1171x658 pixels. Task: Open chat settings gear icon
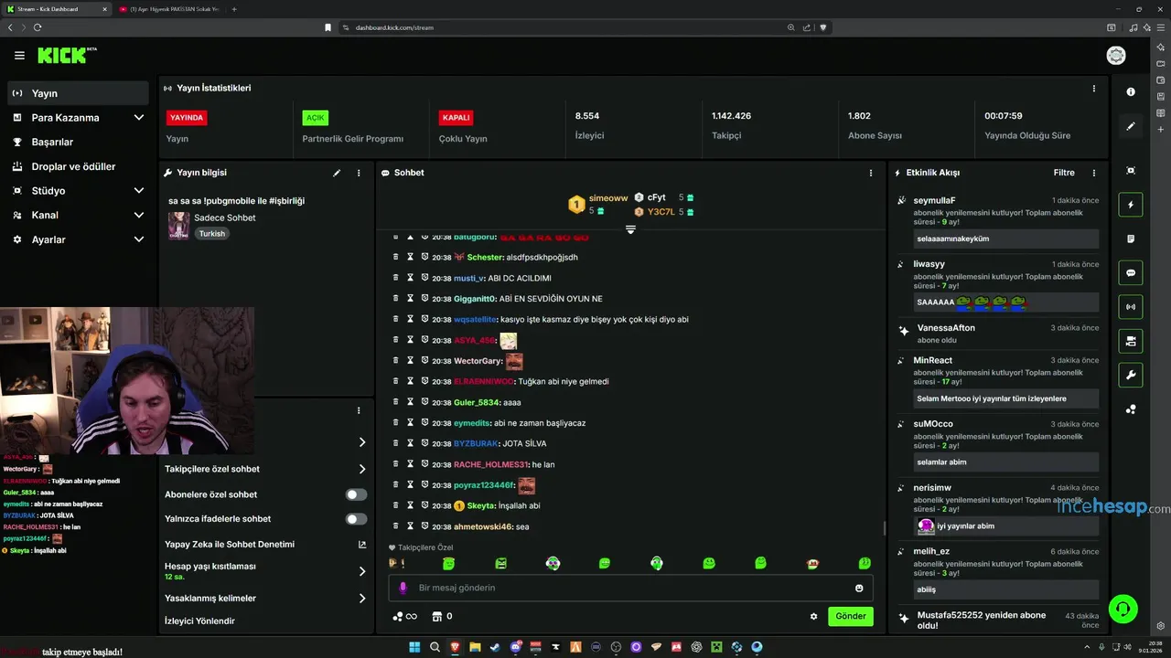(x=813, y=616)
